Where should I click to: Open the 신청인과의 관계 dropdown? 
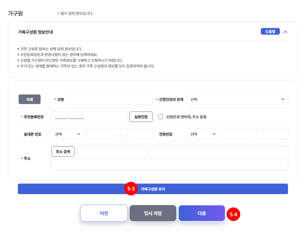[x=237, y=99]
